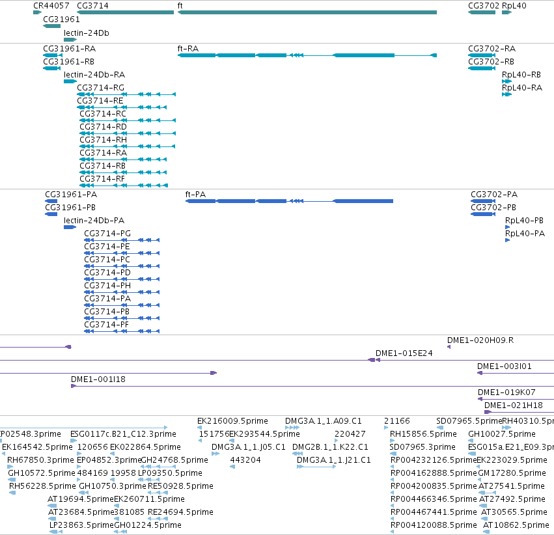Select the CG3714-RB transcript label

tap(102, 167)
